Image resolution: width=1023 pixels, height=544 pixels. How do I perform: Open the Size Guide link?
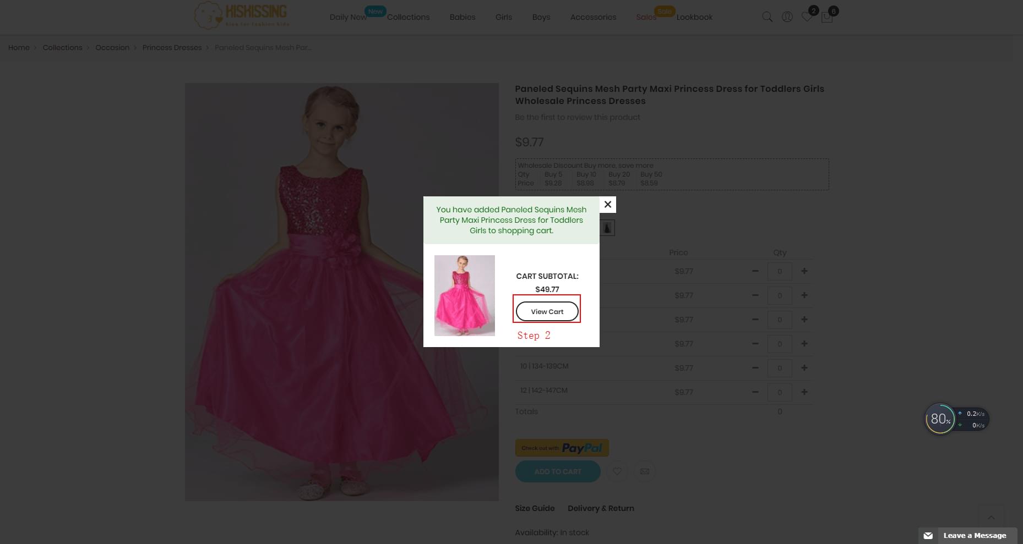534,508
